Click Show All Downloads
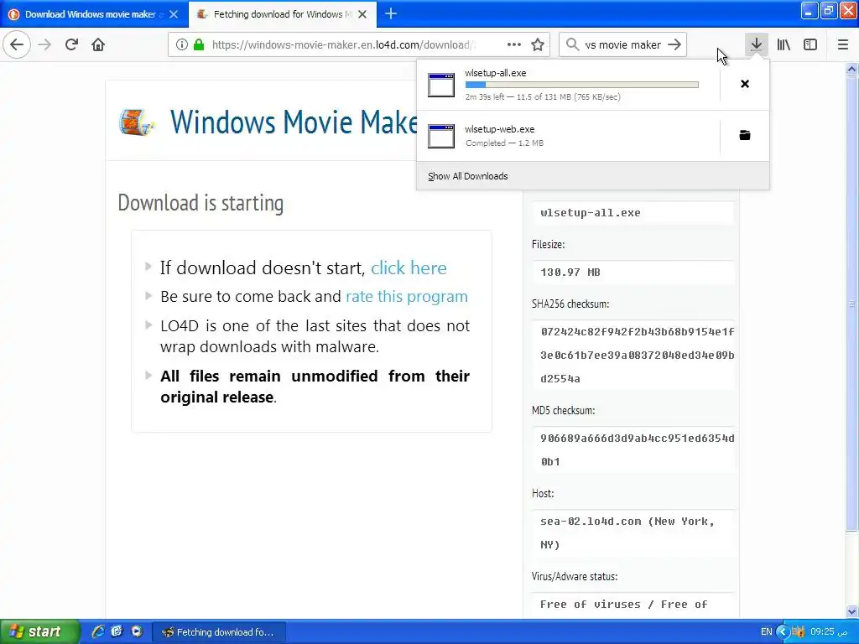The width and height of the screenshot is (859, 644). 468,176
